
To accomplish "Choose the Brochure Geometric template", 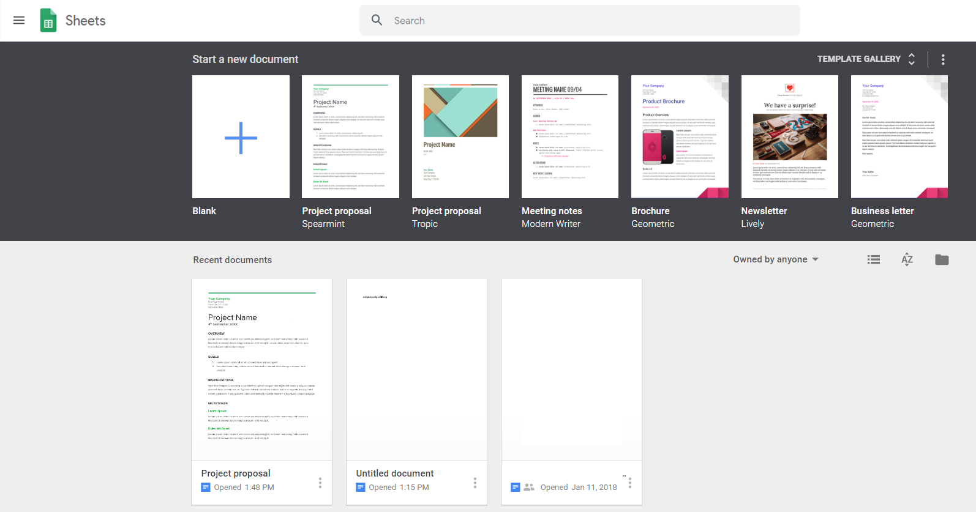I will coord(680,137).
